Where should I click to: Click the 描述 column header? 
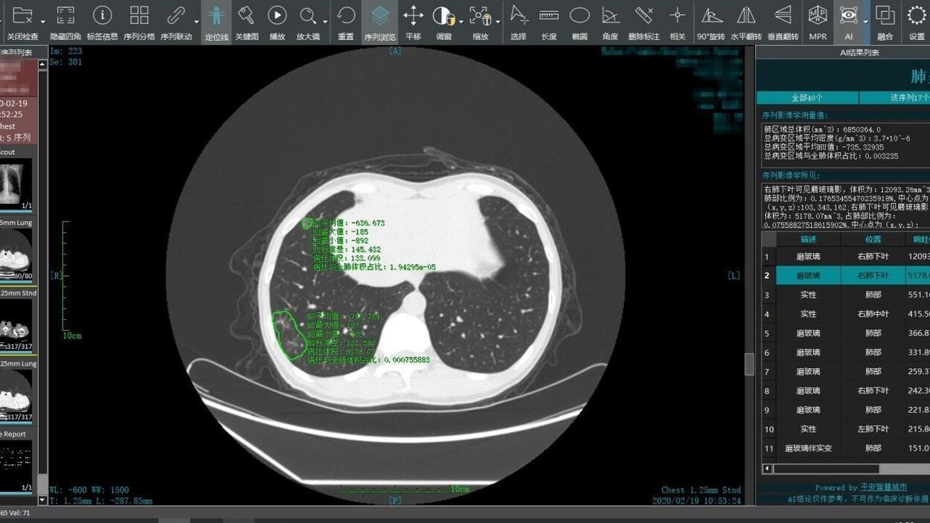coord(809,239)
